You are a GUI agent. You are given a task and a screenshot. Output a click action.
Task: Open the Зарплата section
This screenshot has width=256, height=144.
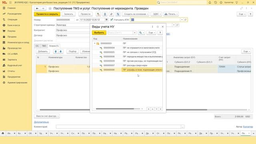pos(12,60)
